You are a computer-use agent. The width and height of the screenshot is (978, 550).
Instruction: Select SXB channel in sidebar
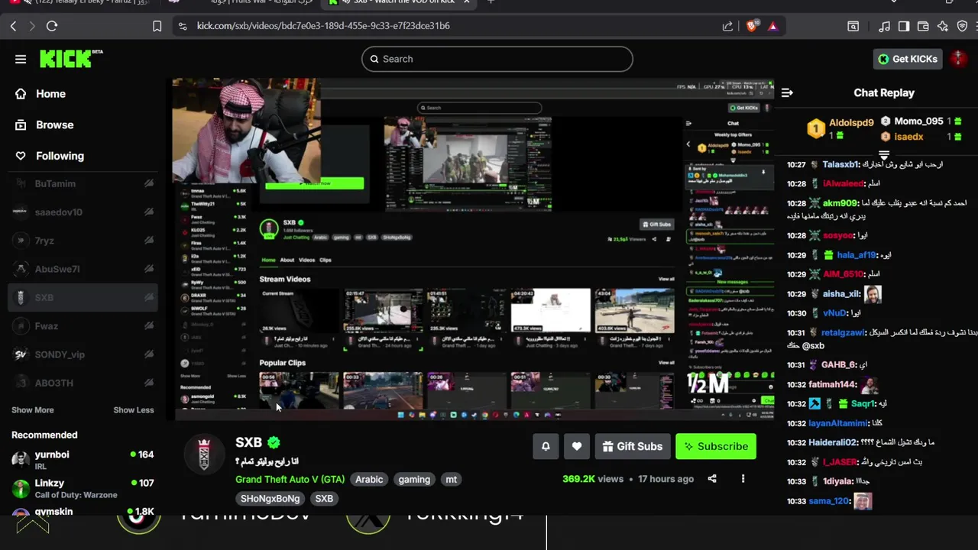coord(83,297)
